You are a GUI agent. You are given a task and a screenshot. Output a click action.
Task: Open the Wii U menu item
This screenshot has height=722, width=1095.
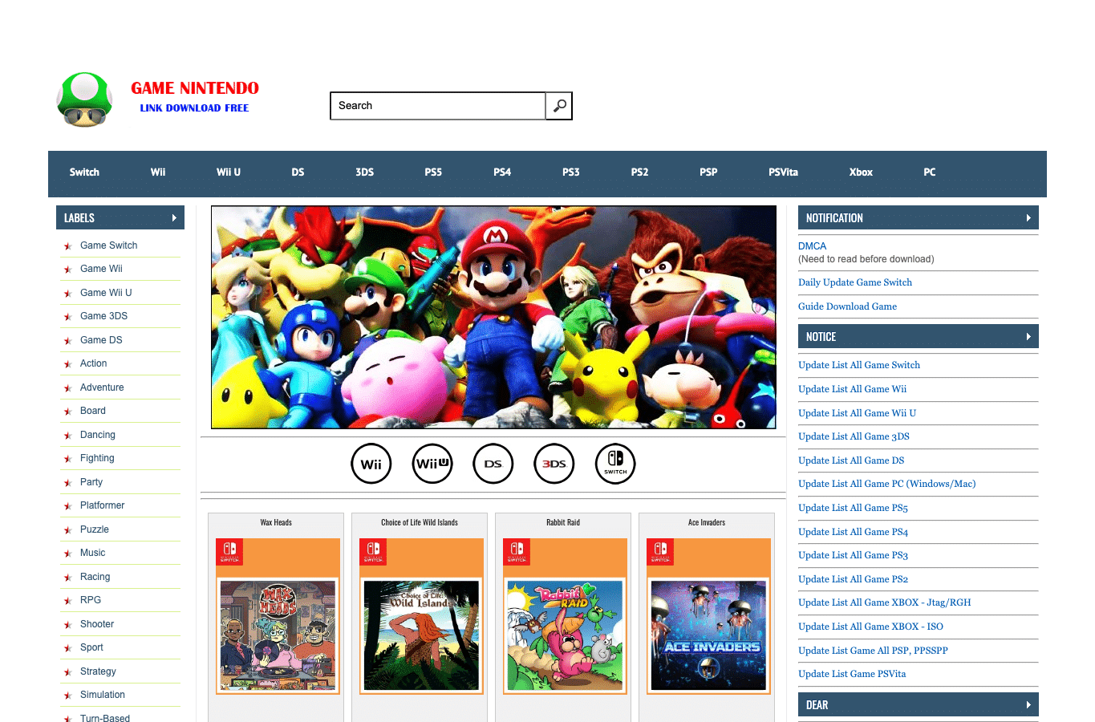(229, 172)
